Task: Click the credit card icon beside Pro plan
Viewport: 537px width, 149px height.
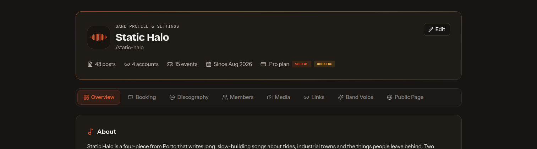Action: click(263, 64)
